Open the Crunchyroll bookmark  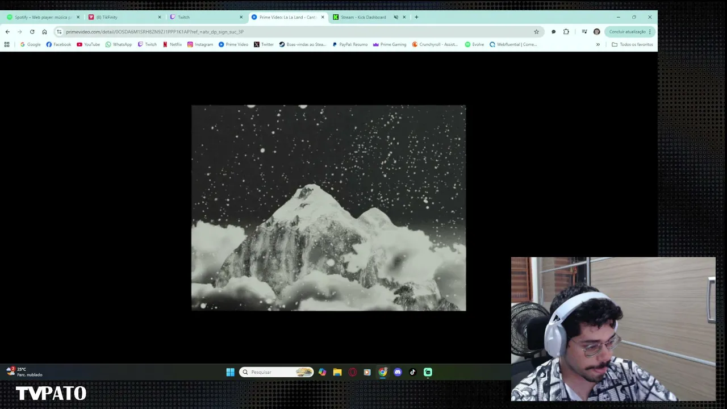point(435,44)
